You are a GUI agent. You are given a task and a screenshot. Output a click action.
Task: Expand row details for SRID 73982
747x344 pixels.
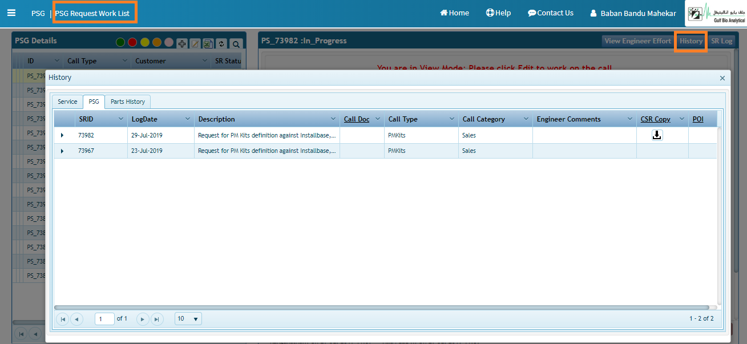(x=62, y=135)
